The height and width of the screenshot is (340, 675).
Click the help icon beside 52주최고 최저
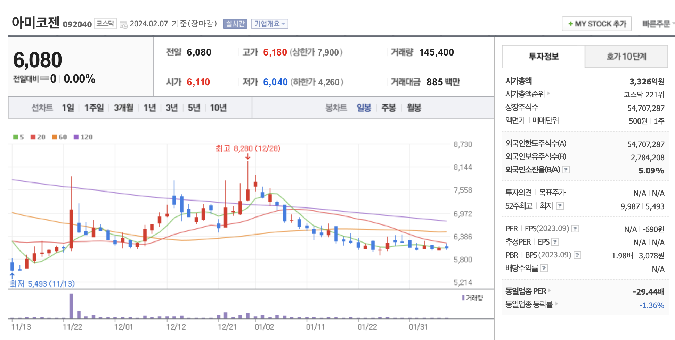click(x=560, y=206)
